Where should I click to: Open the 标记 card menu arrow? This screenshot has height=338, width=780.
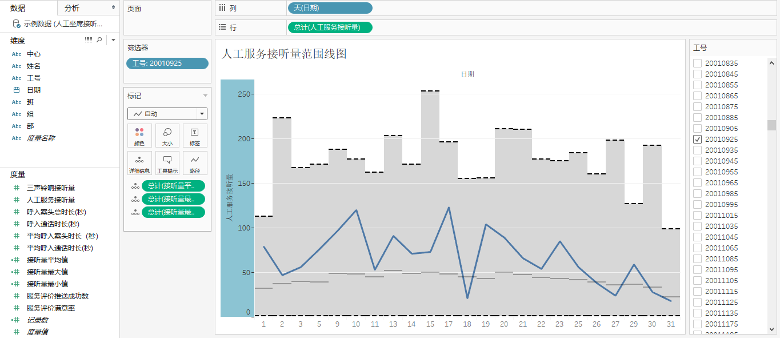point(205,96)
